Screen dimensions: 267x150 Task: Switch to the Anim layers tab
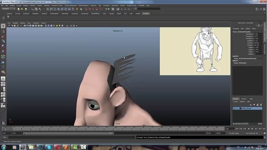251,99
